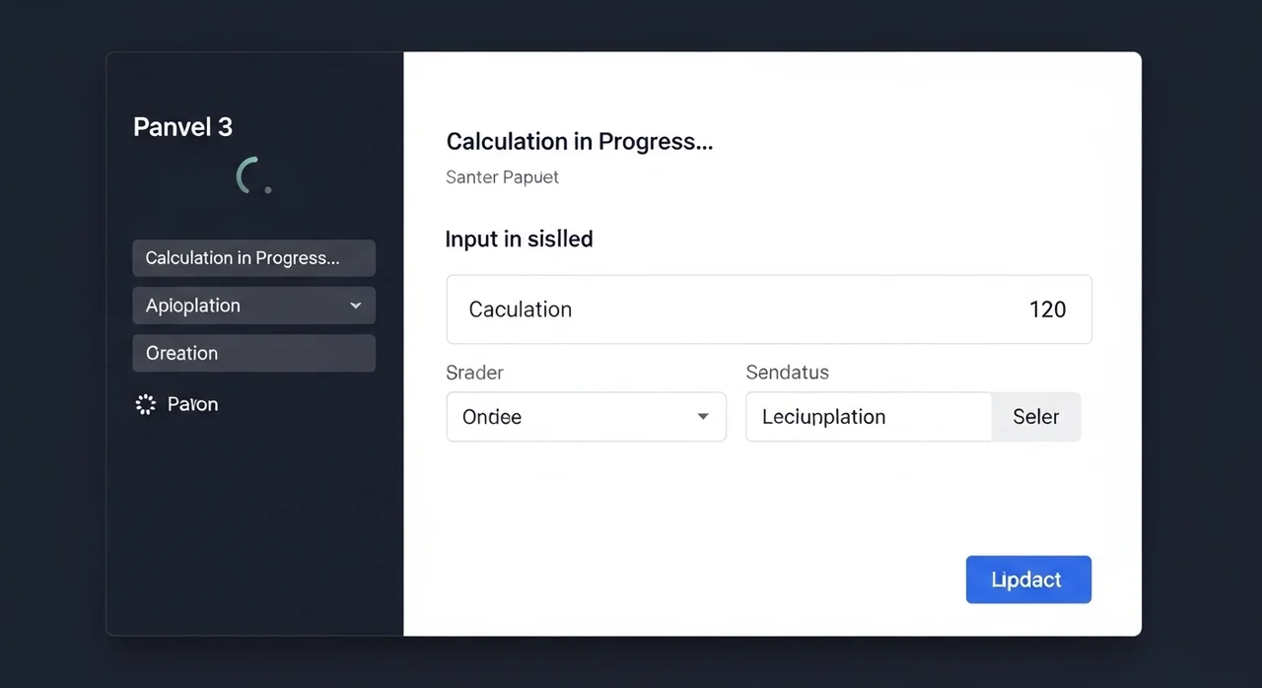
Task: Click the main Calculation in Progress heading
Action: click(x=579, y=141)
